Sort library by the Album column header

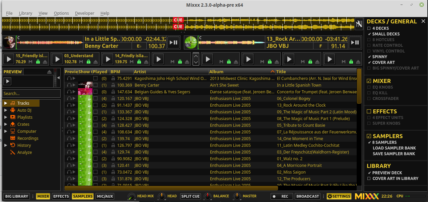(x=242, y=72)
